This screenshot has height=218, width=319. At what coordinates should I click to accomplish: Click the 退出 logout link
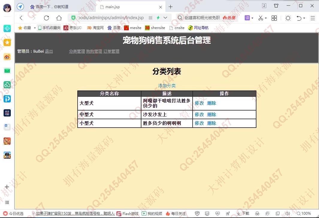tap(49, 51)
